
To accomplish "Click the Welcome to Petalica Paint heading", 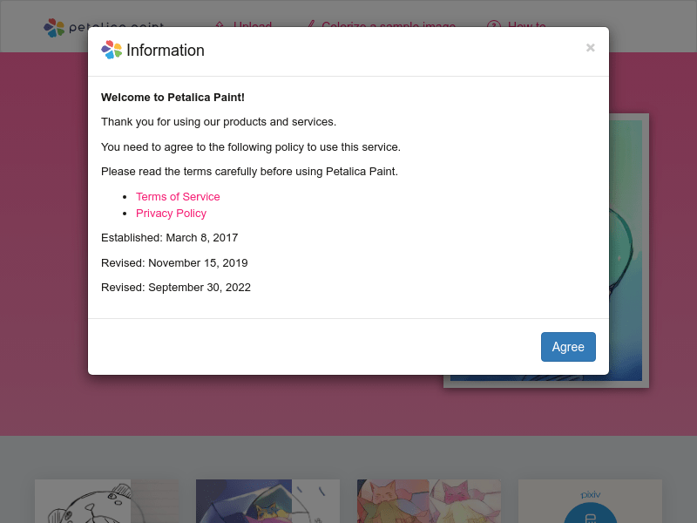I will (x=173, y=98).
